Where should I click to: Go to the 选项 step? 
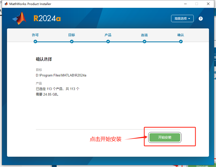pos(144,35)
